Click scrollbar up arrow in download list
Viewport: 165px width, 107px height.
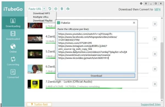click(162, 18)
